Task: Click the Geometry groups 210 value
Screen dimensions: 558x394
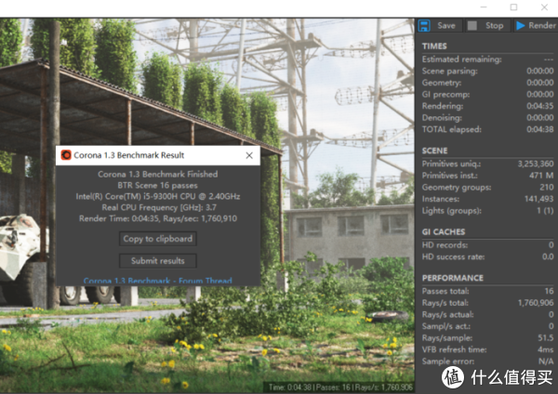Action: 547,188
